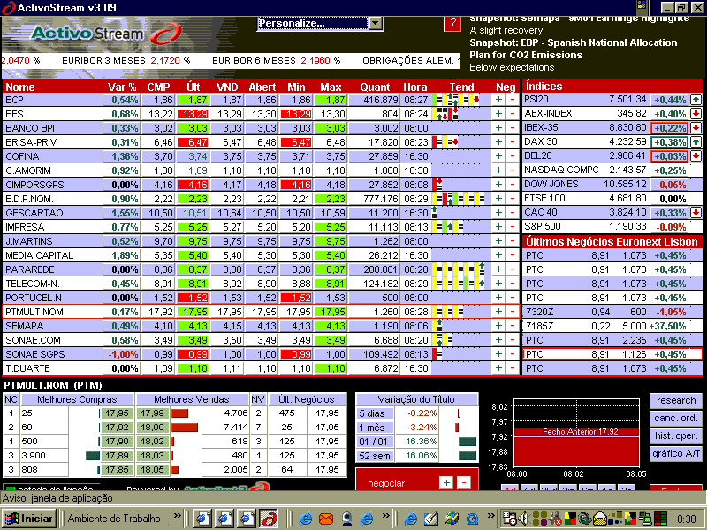Click the Hora column header

[x=414, y=87]
